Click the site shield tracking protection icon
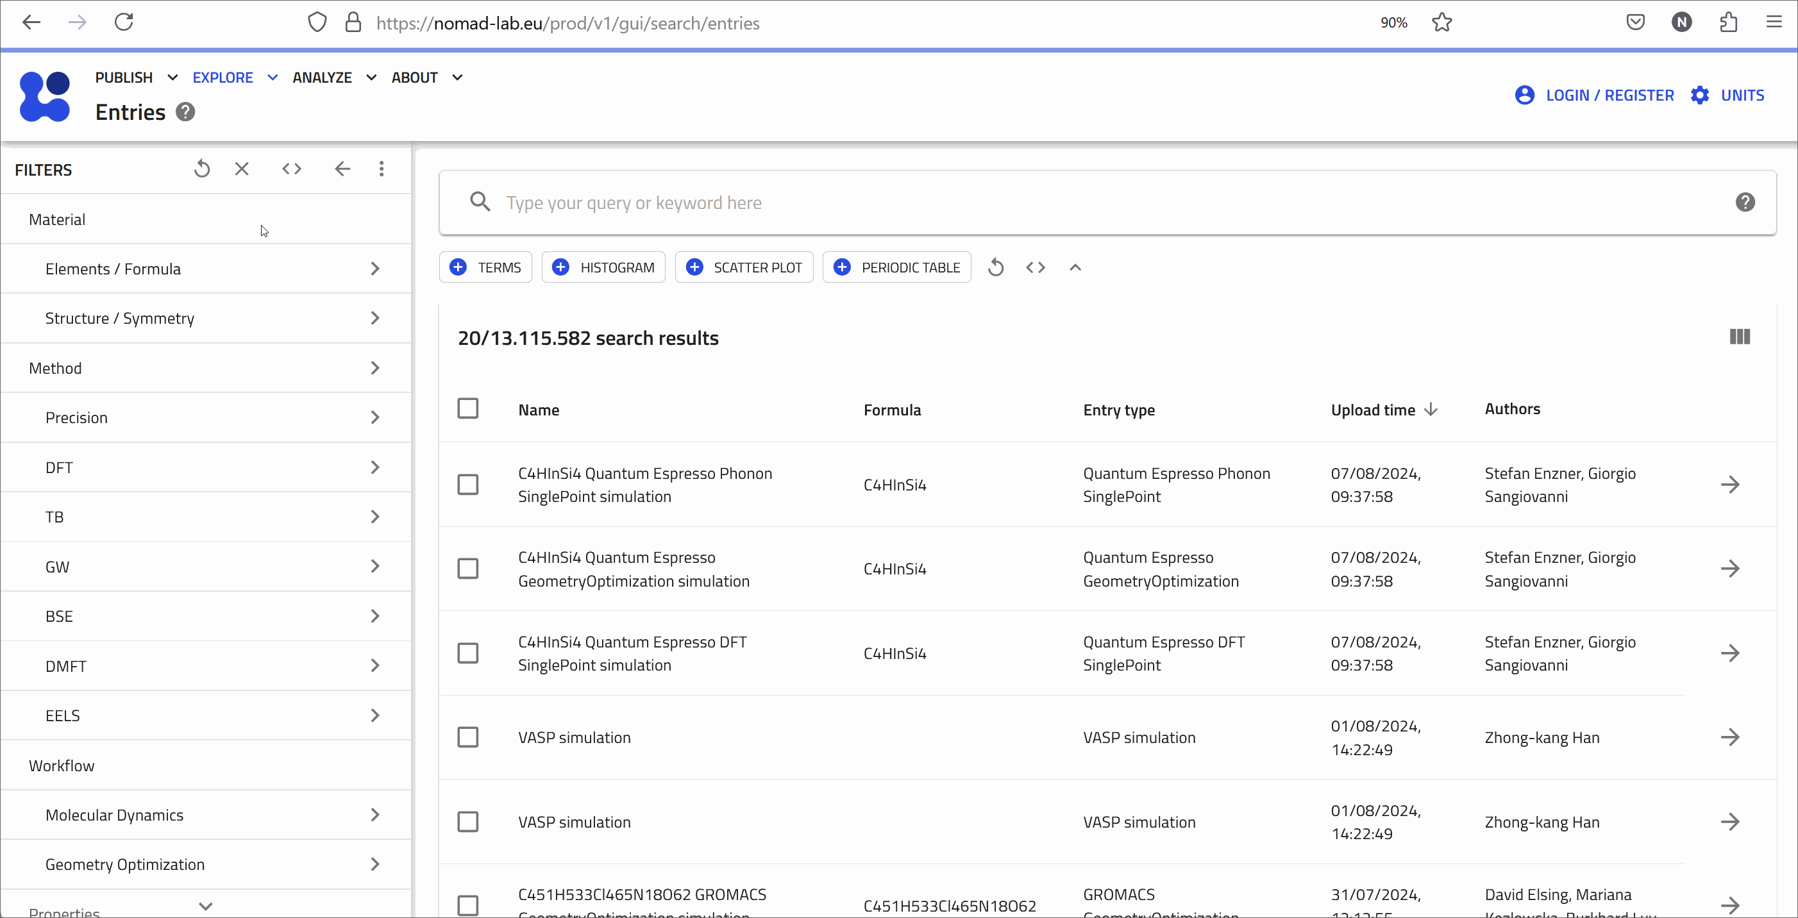This screenshot has width=1798, height=918. 317,22
